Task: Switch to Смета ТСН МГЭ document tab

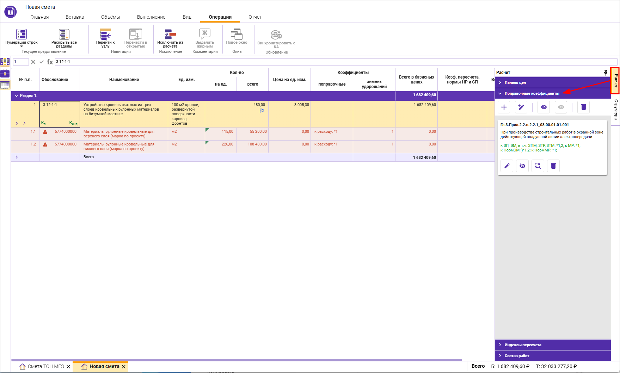Action: [x=46, y=366]
